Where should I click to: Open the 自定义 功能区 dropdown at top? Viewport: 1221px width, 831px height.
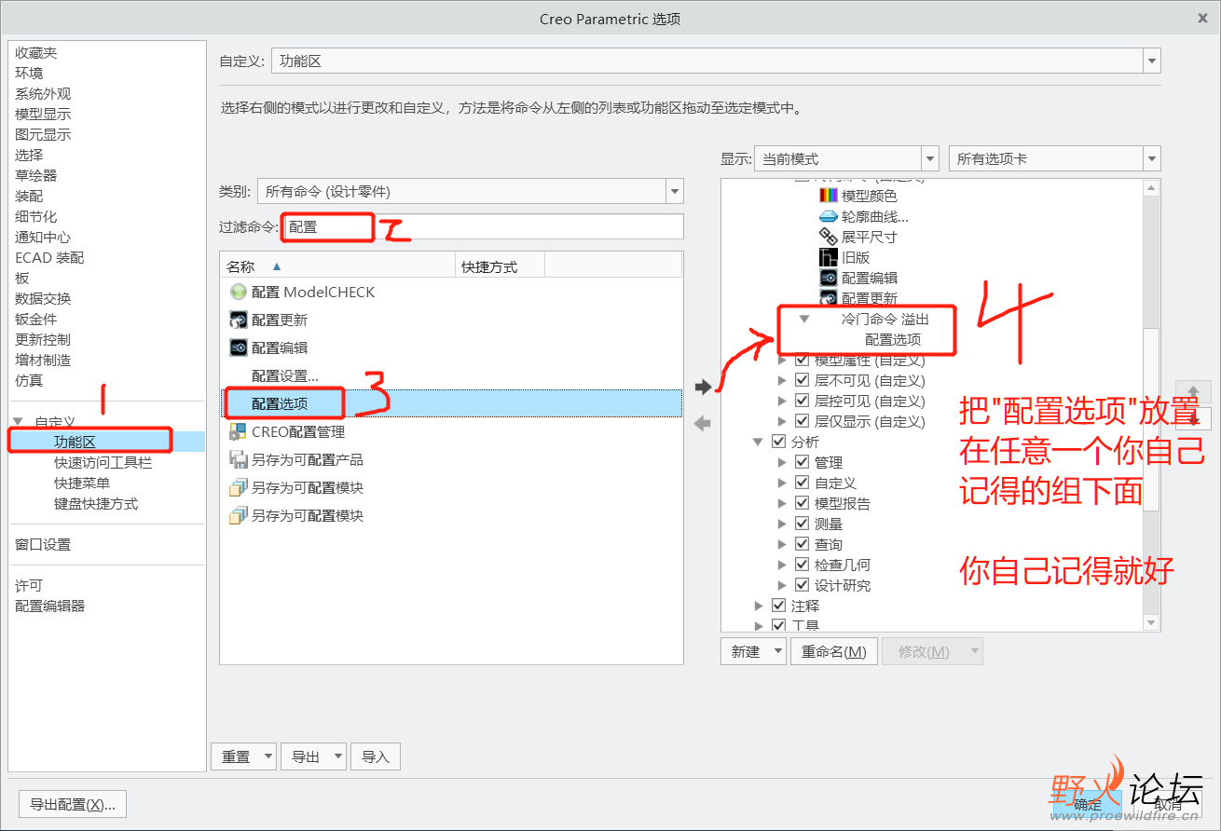click(x=1152, y=61)
